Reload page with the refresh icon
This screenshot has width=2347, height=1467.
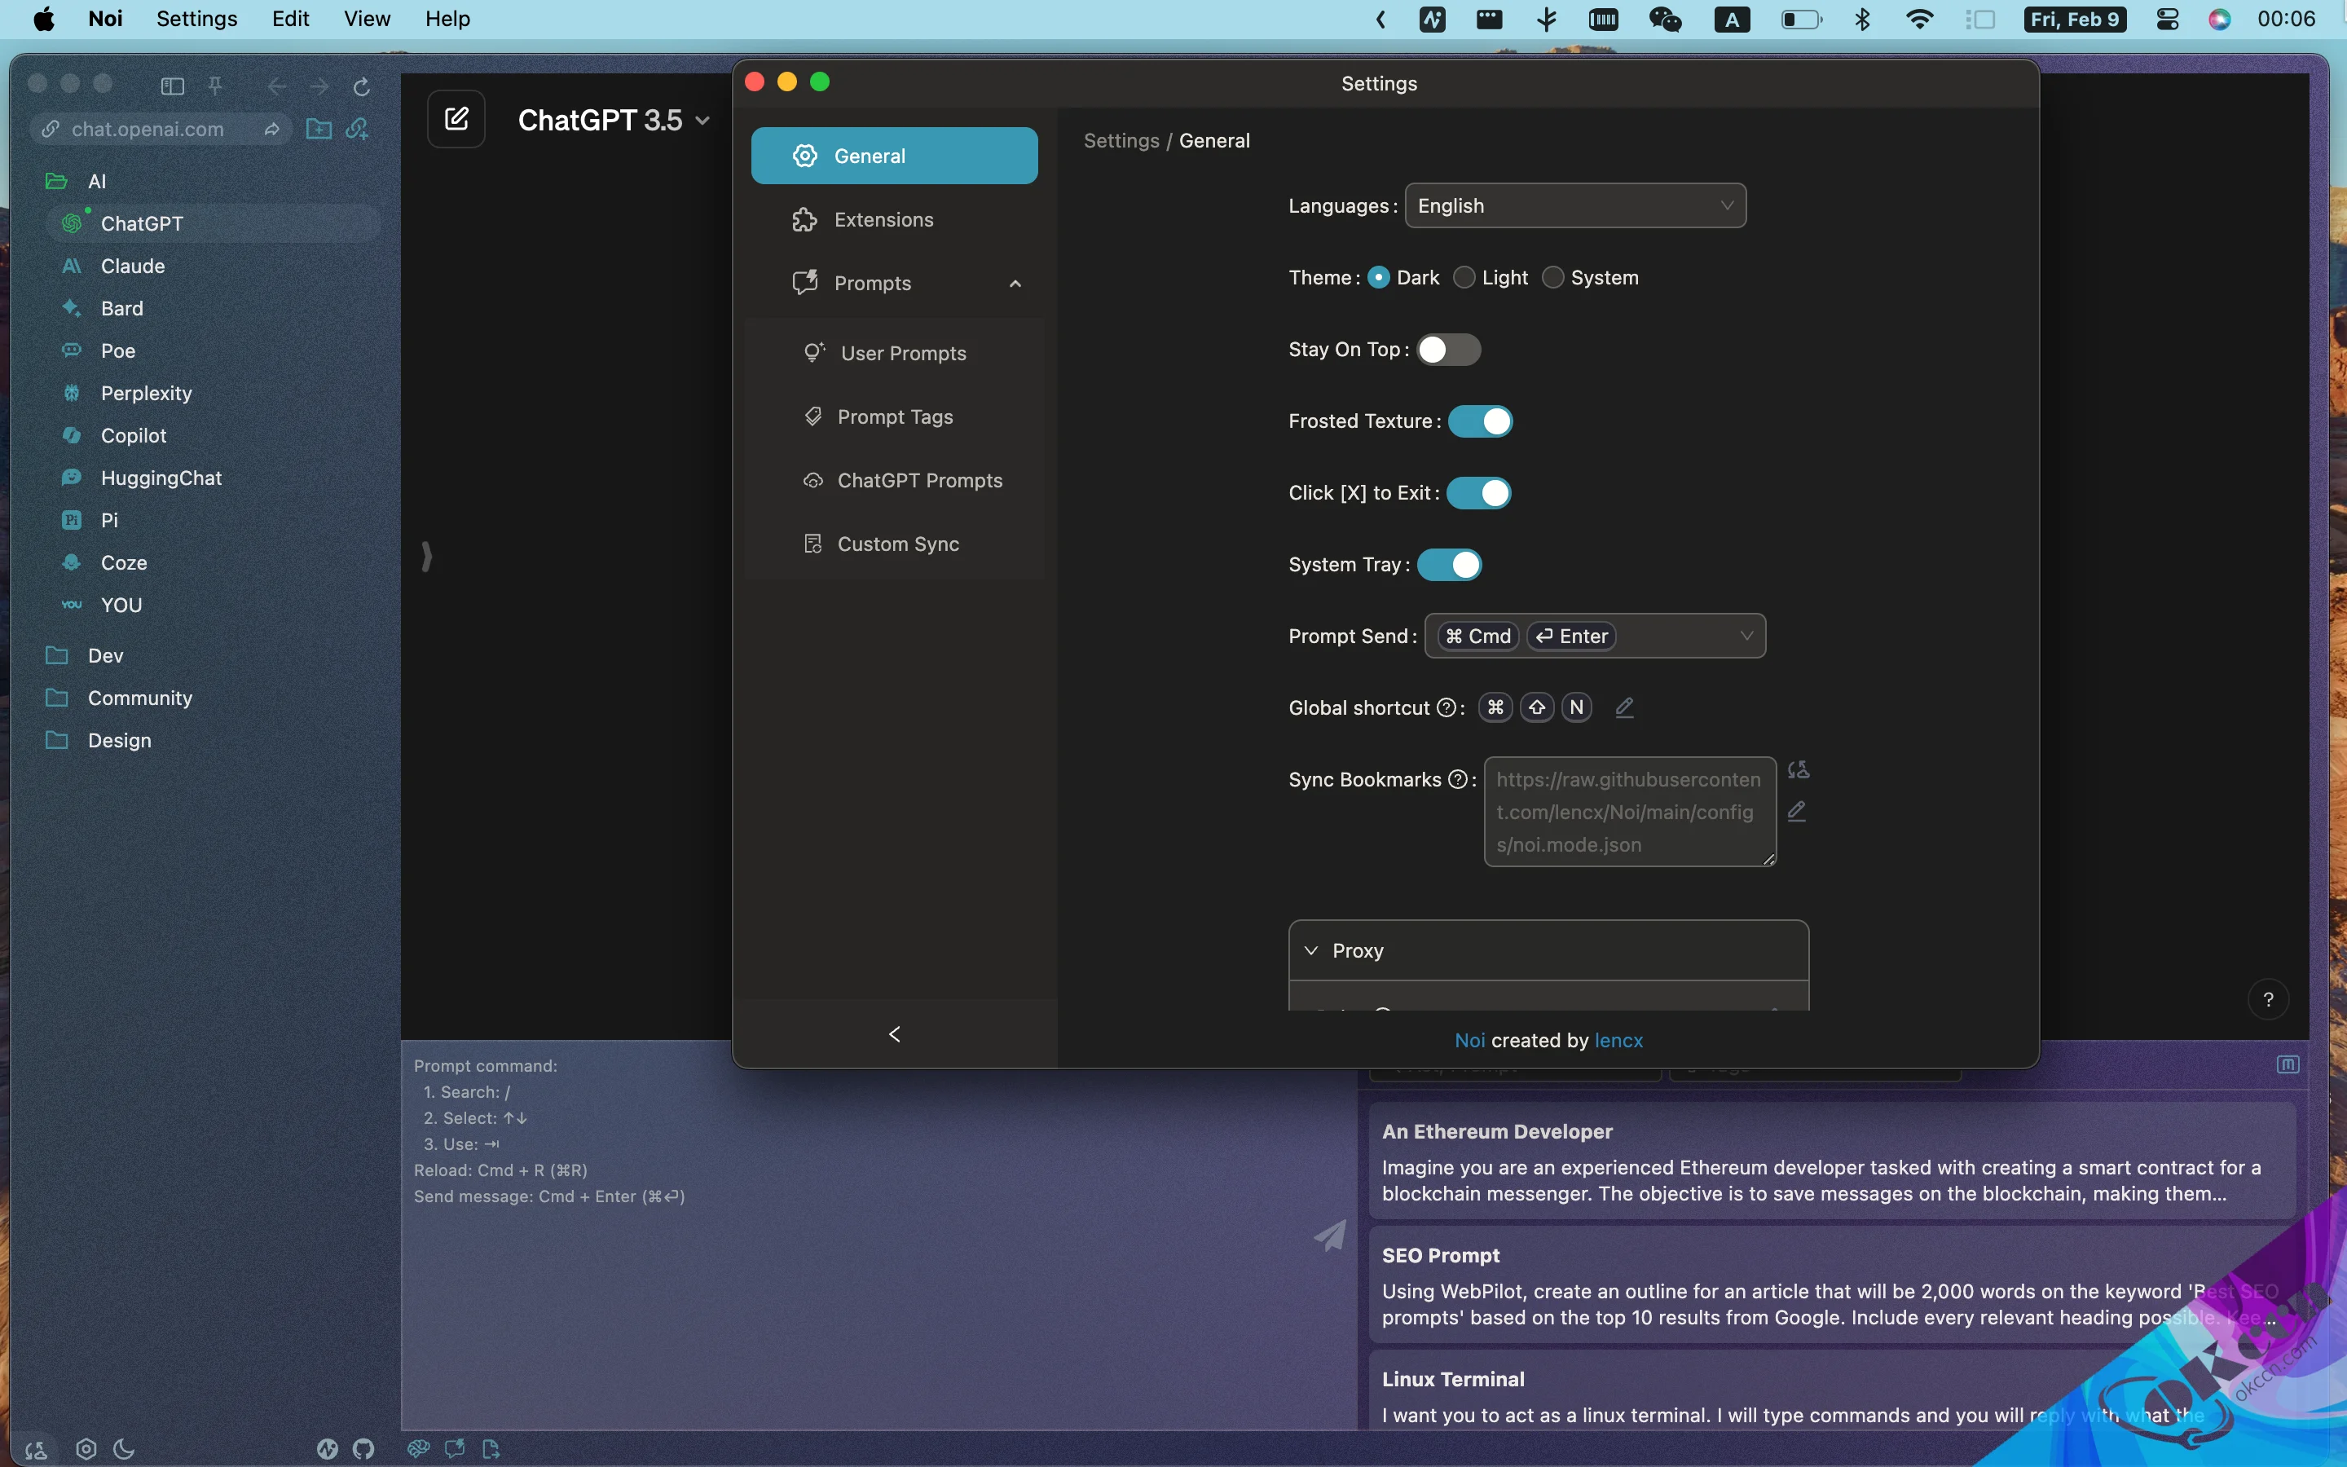(x=362, y=87)
